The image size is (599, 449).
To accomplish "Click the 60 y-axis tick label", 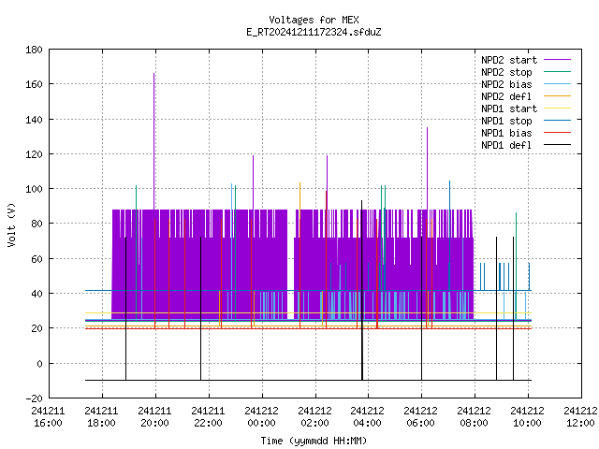I will coord(37,259).
